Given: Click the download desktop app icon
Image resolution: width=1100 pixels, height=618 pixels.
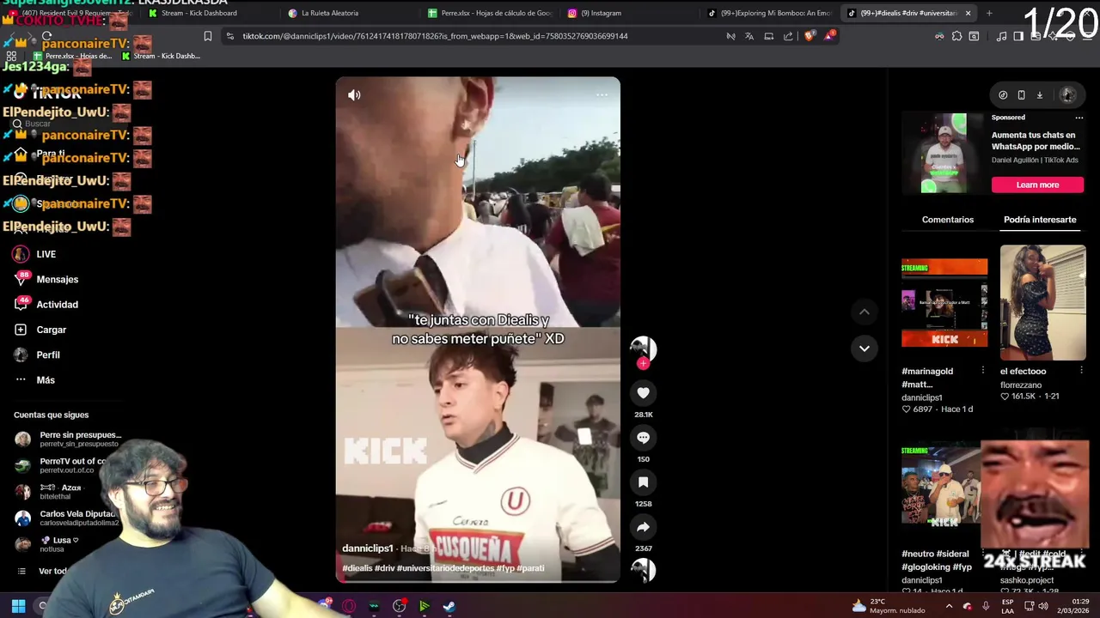Looking at the screenshot, I should tap(1039, 95).
